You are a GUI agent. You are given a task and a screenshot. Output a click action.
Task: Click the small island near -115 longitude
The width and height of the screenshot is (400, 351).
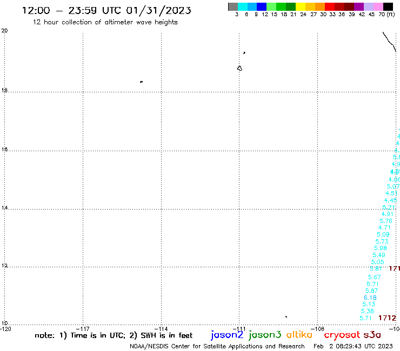tap(141, 82)
